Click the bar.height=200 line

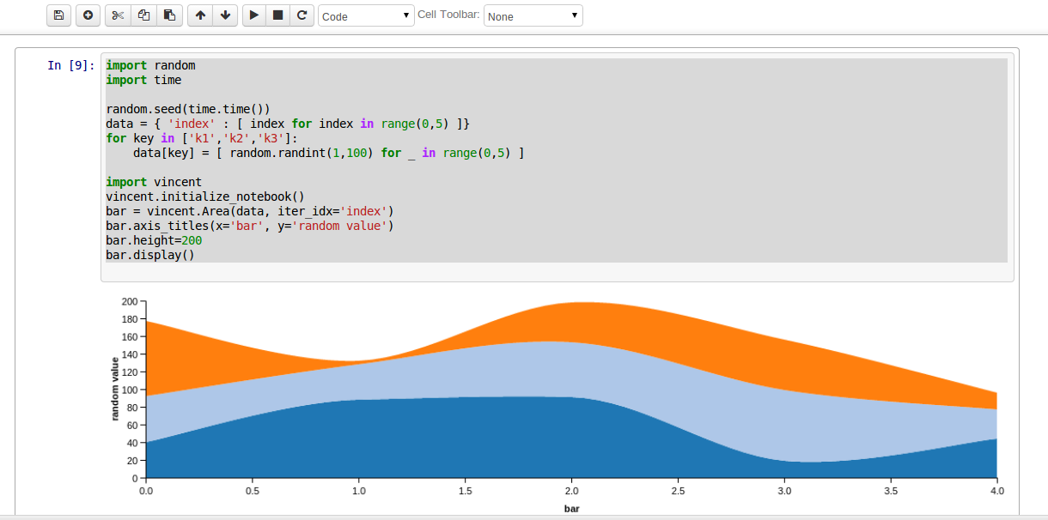point(154,240)
